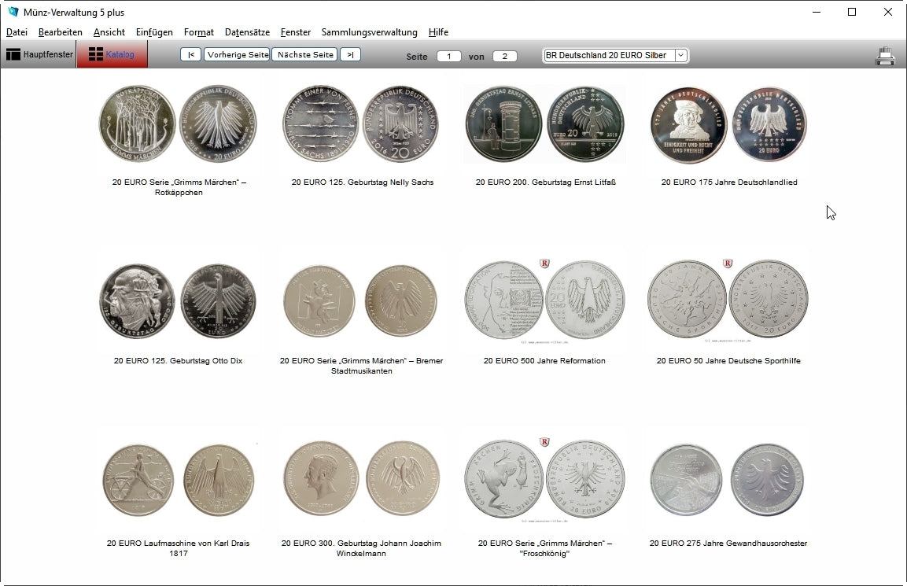Click the red R badge on 500 Jahre Reformation
The image size is (907, 586).
point(544,264)
